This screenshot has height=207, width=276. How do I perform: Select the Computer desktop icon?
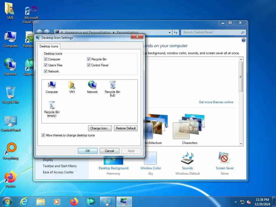pos(11,39)
